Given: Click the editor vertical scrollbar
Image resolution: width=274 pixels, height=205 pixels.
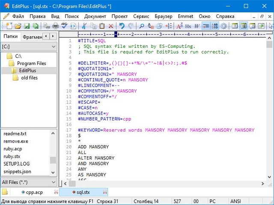Looking at the screenshot, I should [x=269, y=107].
